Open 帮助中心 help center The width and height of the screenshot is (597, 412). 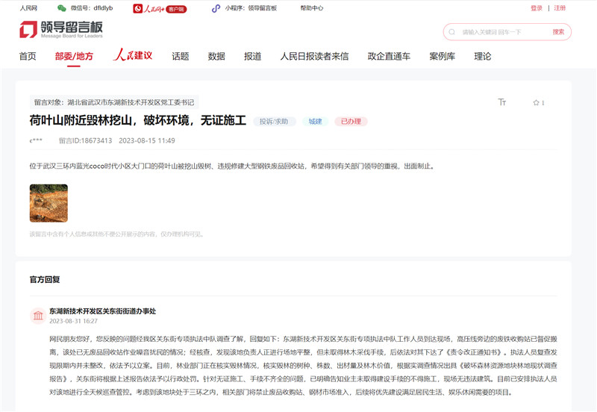click(311, 8)
